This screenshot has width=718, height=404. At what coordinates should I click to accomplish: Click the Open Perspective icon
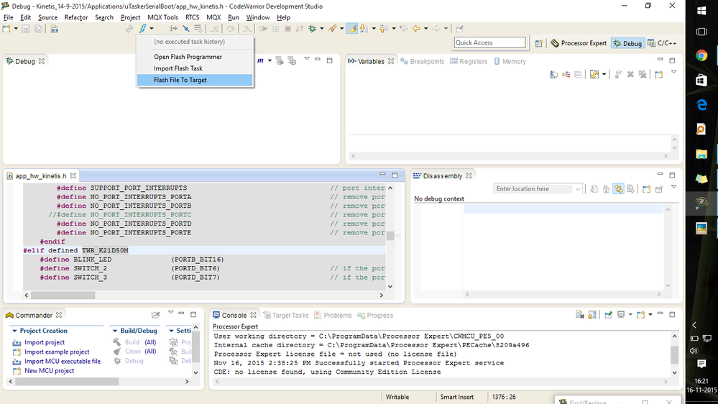coord(539,43)
